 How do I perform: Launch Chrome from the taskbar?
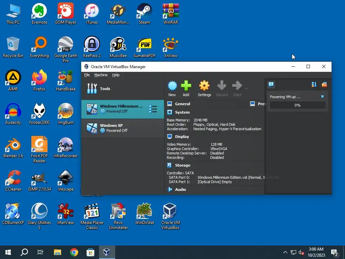74,252
